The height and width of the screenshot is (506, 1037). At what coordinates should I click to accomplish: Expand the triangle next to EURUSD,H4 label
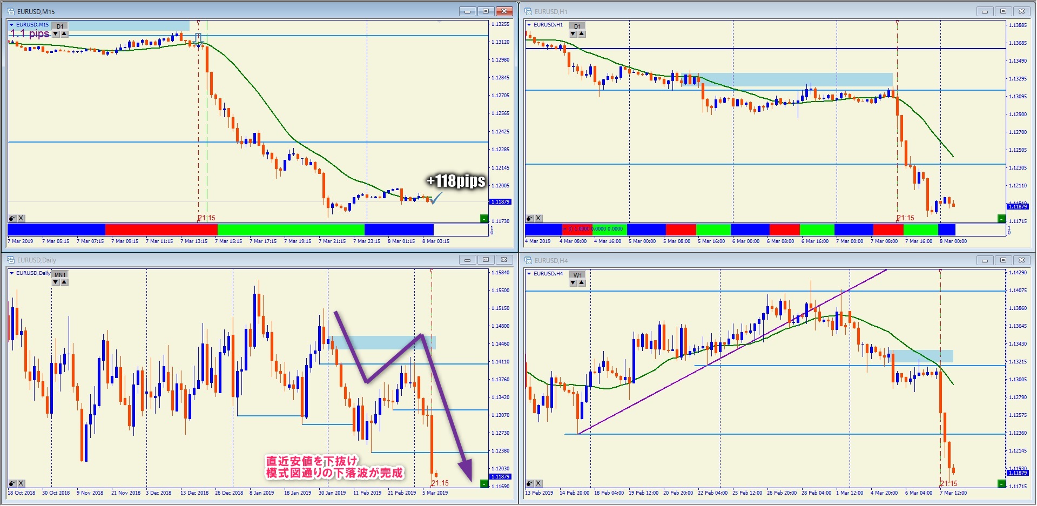(529, 274)
